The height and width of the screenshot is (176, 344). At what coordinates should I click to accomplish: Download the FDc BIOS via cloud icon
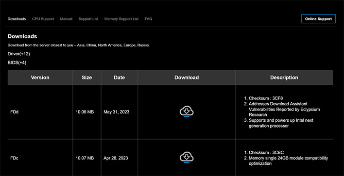[187, 158]
